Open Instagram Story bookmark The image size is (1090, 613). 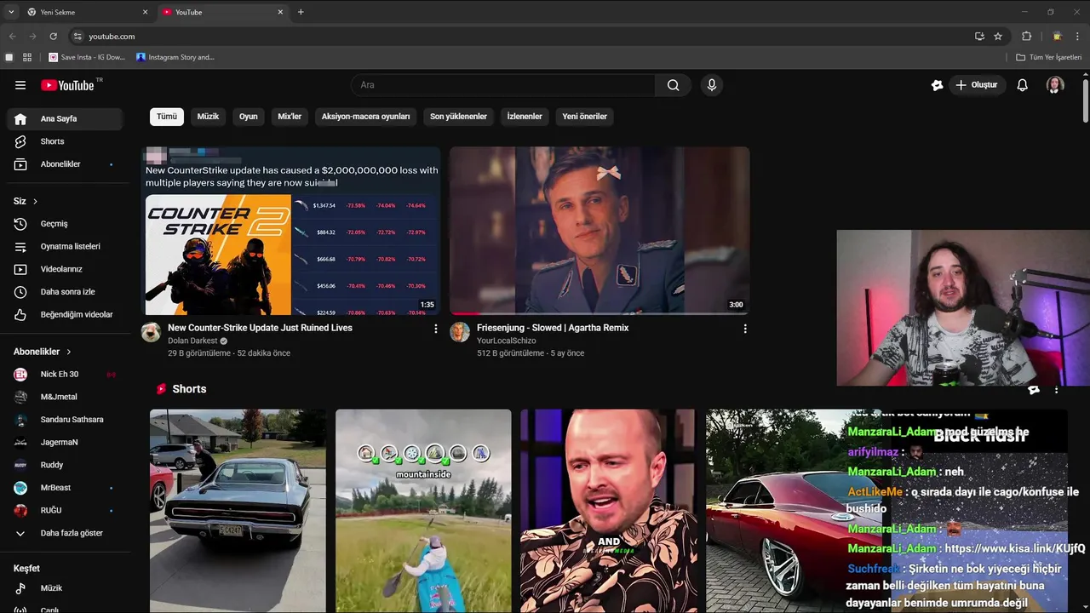175,57
